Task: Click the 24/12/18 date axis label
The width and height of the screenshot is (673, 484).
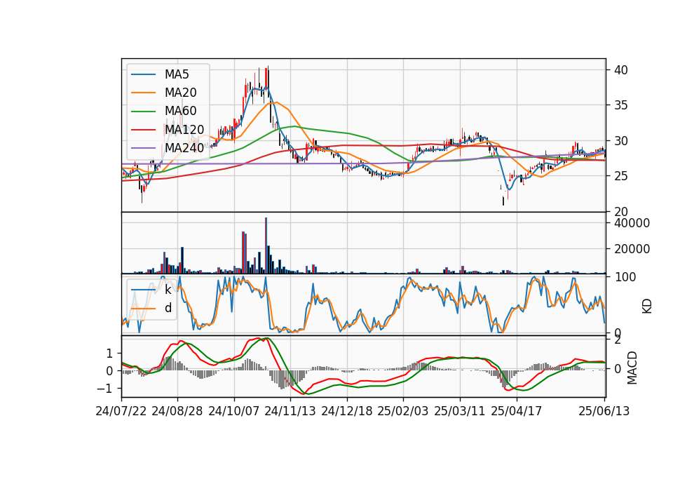Action: (347, 412)
